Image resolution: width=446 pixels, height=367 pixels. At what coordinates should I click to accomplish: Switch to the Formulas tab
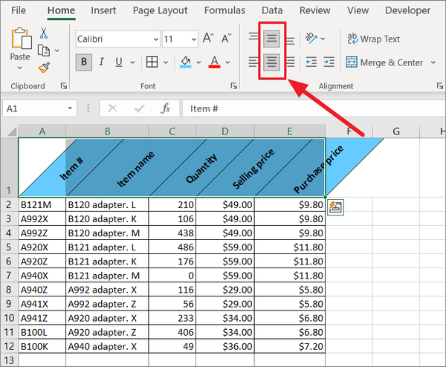[x=224, y=10]
